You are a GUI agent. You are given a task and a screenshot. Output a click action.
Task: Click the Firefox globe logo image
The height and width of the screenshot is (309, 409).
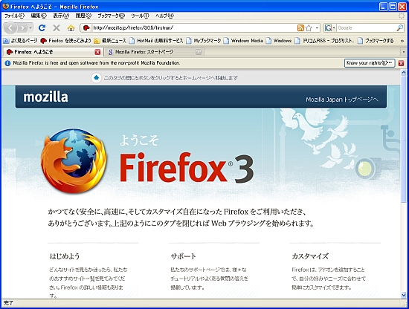[74, 160]
